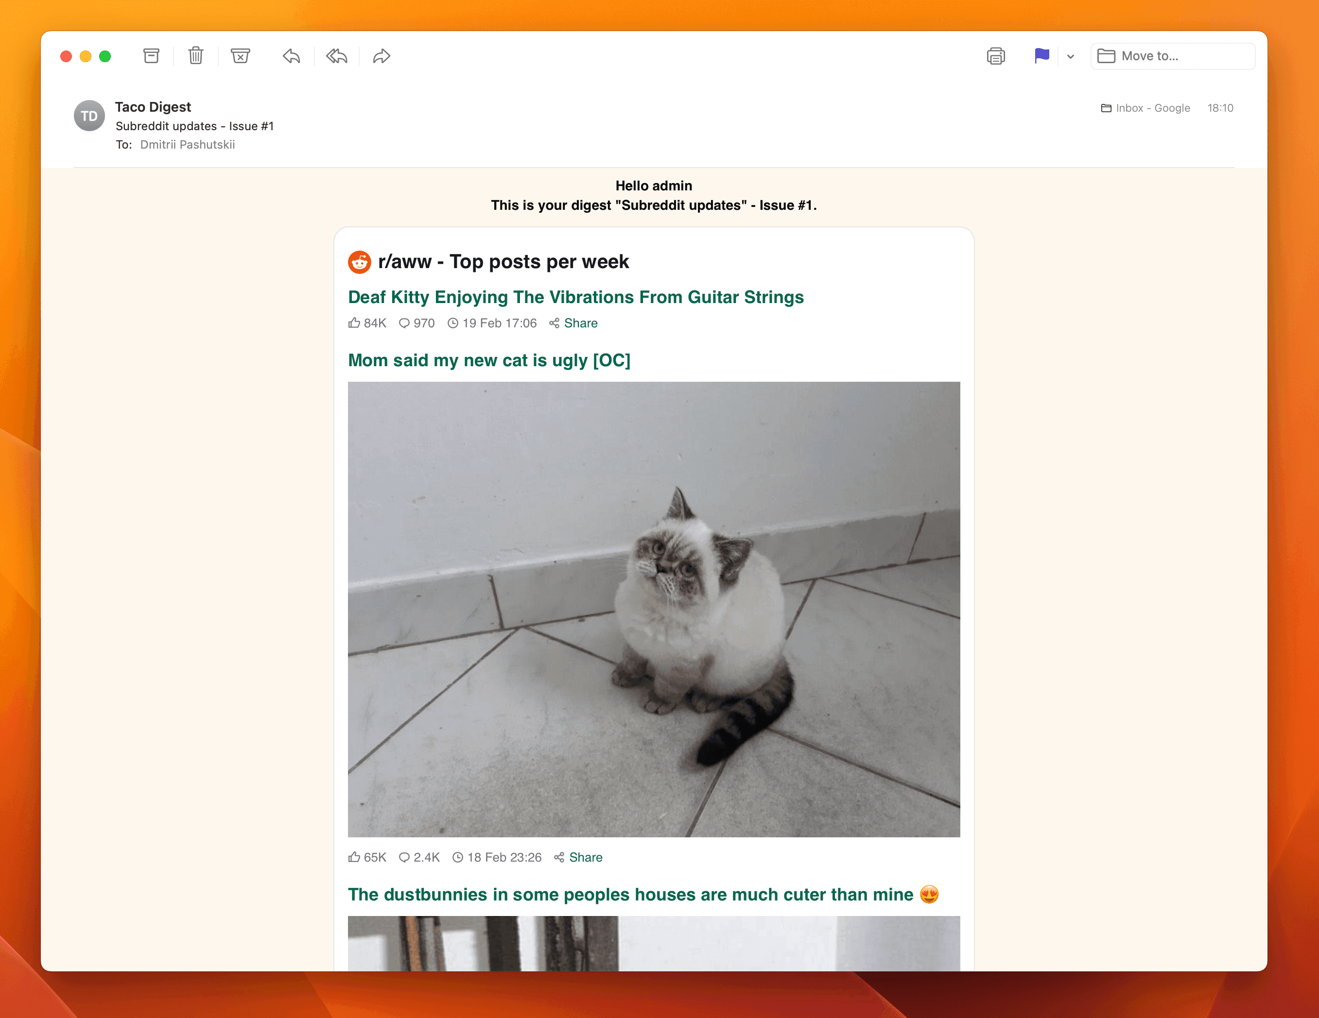Click the 970 comments on kitty post
Image resolution: width=1319 pixels, height=1018 pixels.
[417, 323]
